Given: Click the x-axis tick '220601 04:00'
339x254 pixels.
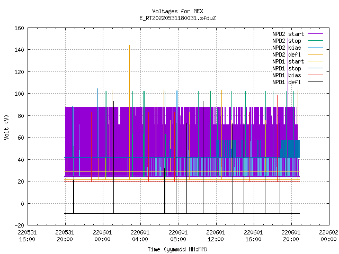Looking at the screenshot, I should click(140, 236).
